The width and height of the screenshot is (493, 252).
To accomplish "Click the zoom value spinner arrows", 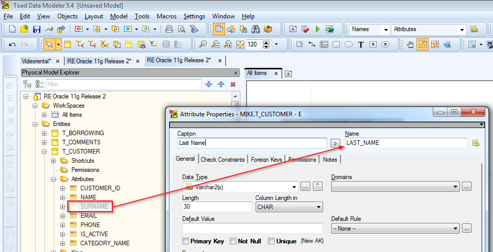I will 266,44.
